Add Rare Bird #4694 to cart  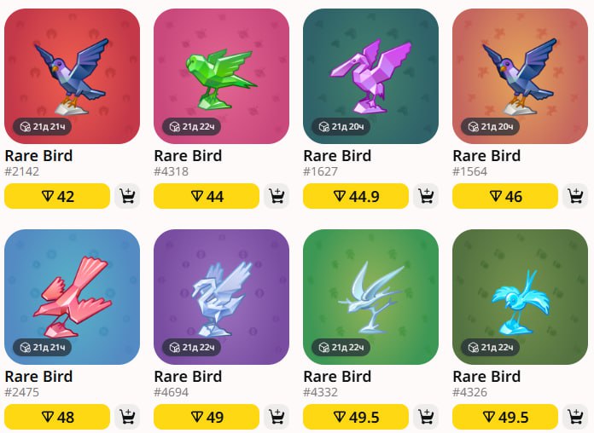click(x=277, y=417)
